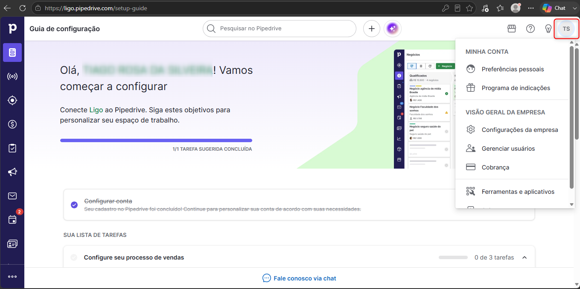This screenshot has width=580, height=289.
Task: Click the TS account avatar
Action: pyautogui.click(x=566, y=29)
